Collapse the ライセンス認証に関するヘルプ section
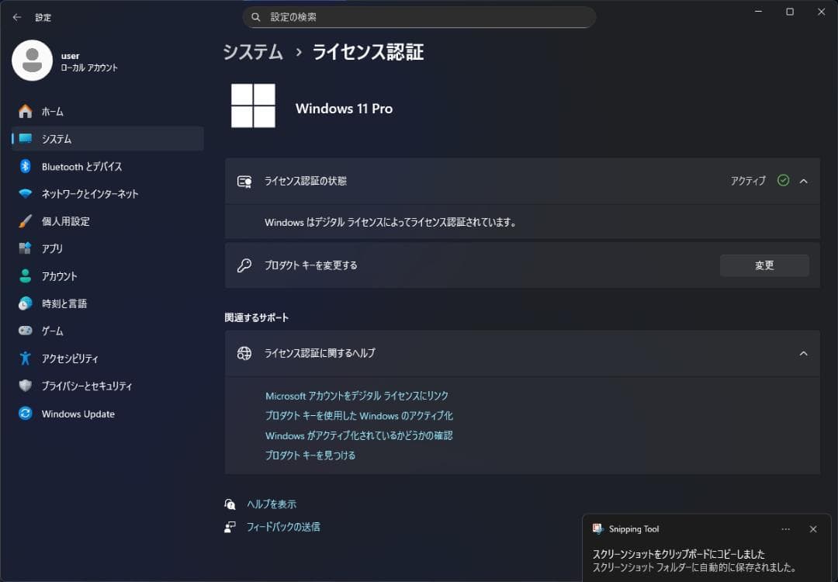 coord(803,353)
